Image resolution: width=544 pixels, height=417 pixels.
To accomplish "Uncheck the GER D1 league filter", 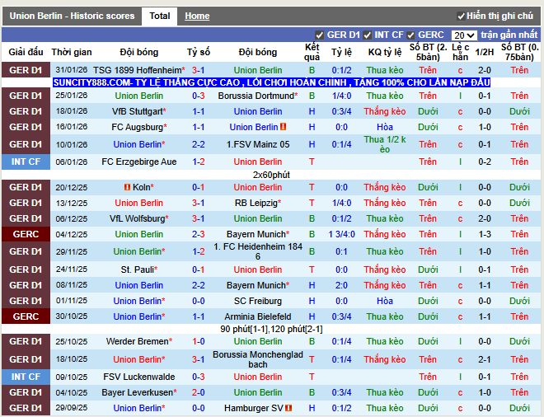I will (x=320, y=35).
